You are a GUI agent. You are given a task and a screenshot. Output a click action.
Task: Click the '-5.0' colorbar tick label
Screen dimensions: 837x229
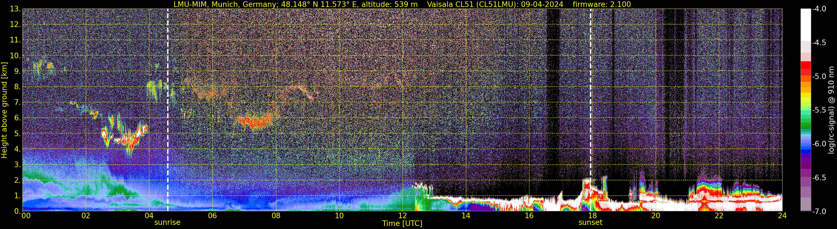[819, 76]
